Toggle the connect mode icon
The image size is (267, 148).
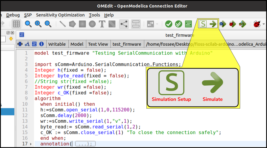[124, 24]
